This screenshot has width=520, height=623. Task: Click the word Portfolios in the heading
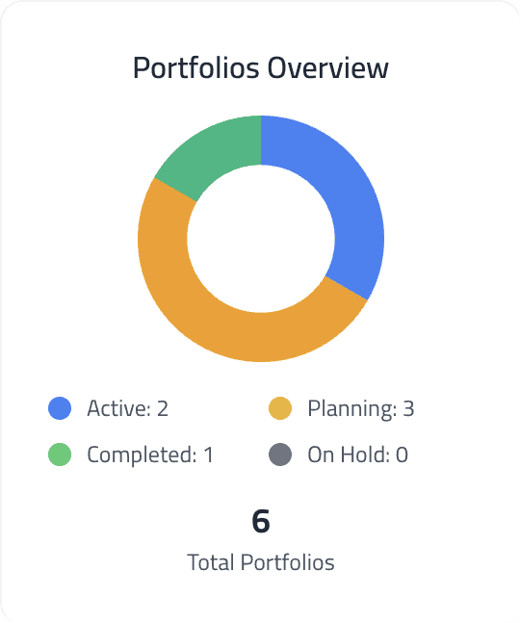click(195, 68)
